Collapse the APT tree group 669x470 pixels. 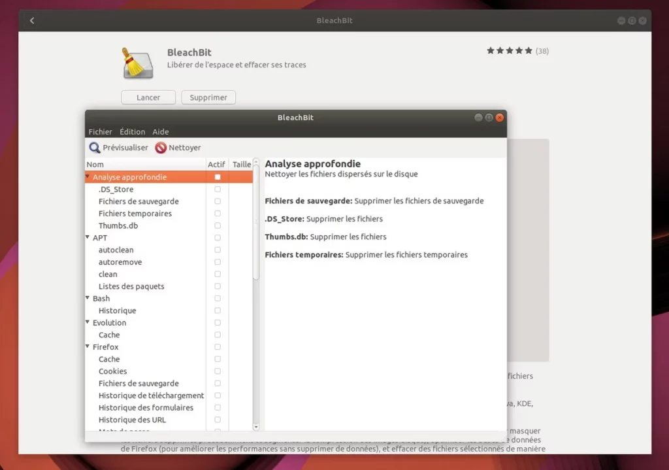click(x=88, y=238)
